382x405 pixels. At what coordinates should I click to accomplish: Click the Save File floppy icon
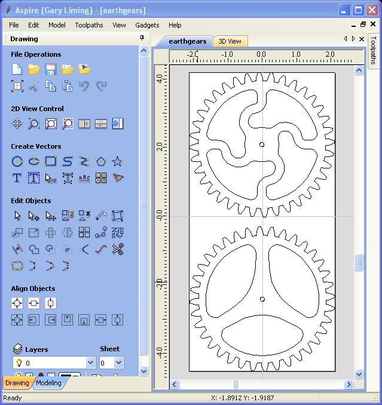[51, 69]
